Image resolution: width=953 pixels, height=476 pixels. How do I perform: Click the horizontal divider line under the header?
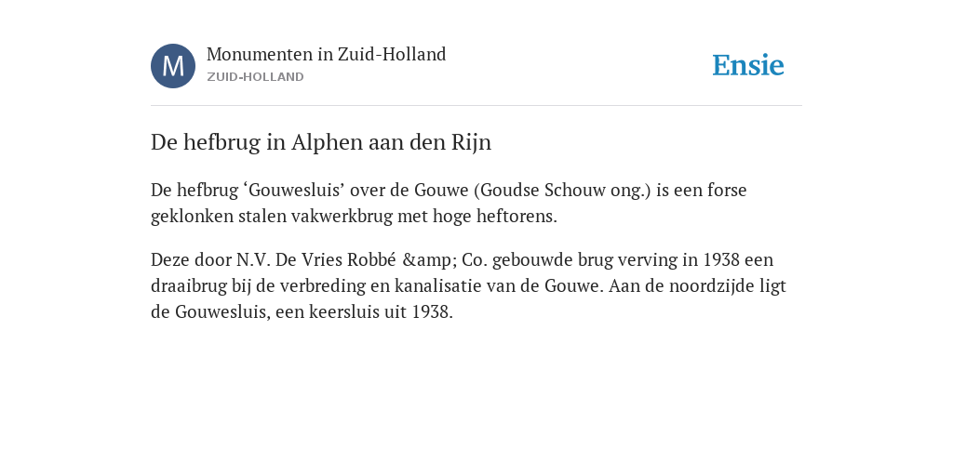tap(476, 106)
